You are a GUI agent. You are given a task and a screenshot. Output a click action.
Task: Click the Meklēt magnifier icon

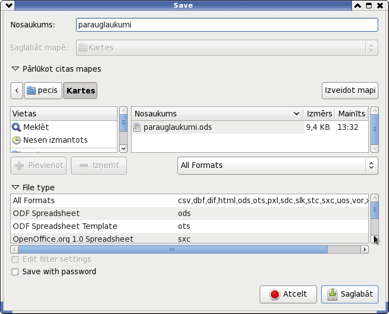tap(16, 127)
